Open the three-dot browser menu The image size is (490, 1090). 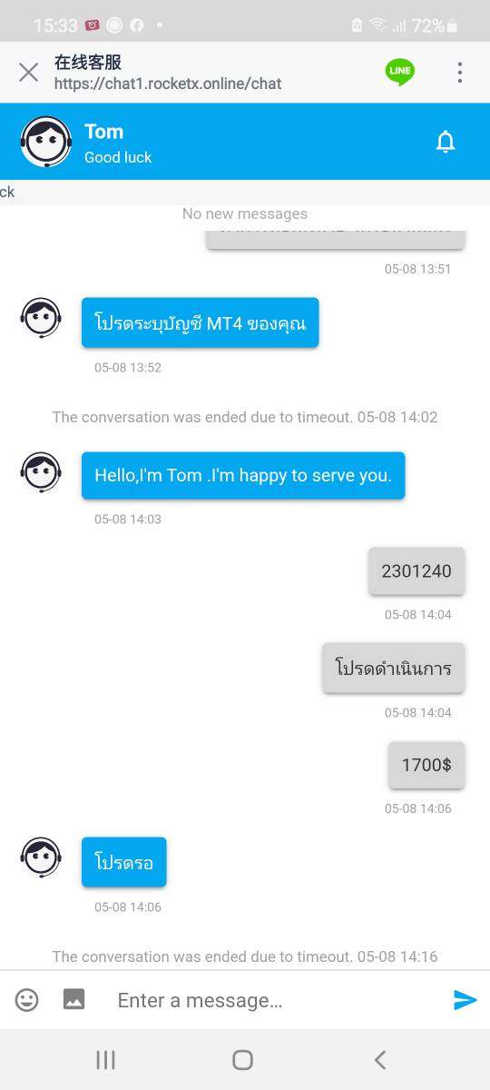point(460,72)
